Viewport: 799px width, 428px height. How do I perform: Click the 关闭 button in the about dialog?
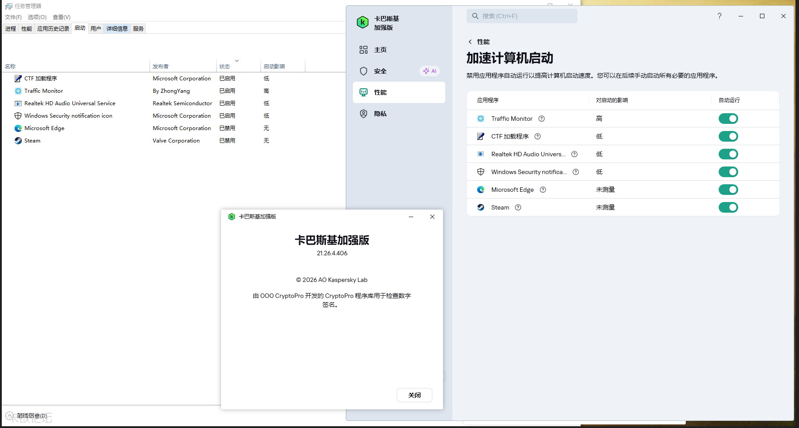click(415, 395)
